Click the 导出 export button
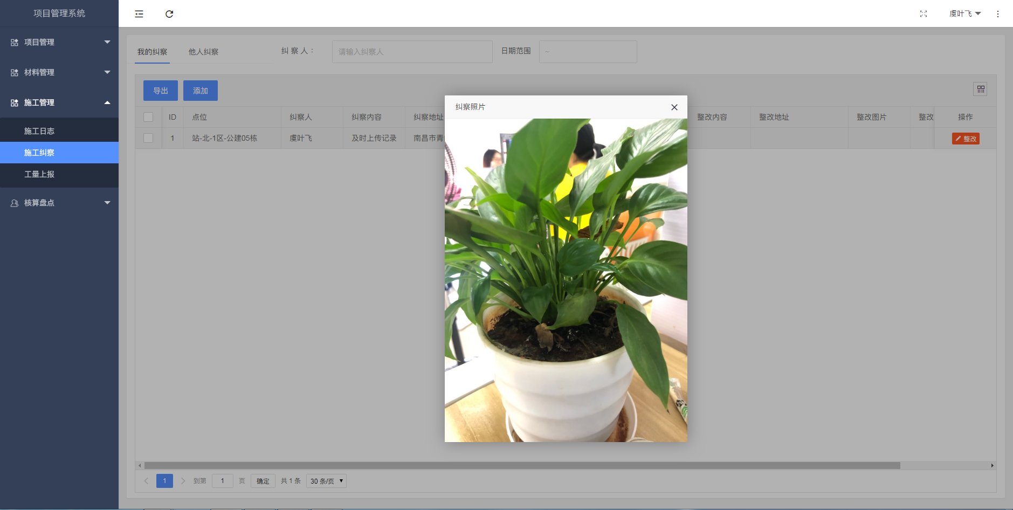The height and width of the screenshot is (510, 1013). coord(161,91)
